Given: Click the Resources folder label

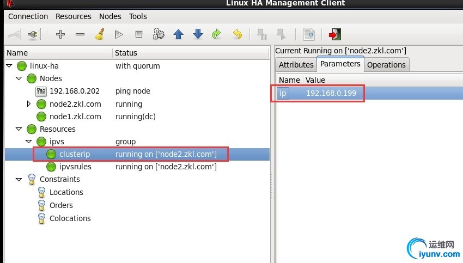Looking at the screenshot, I should [x=58, y=129].
